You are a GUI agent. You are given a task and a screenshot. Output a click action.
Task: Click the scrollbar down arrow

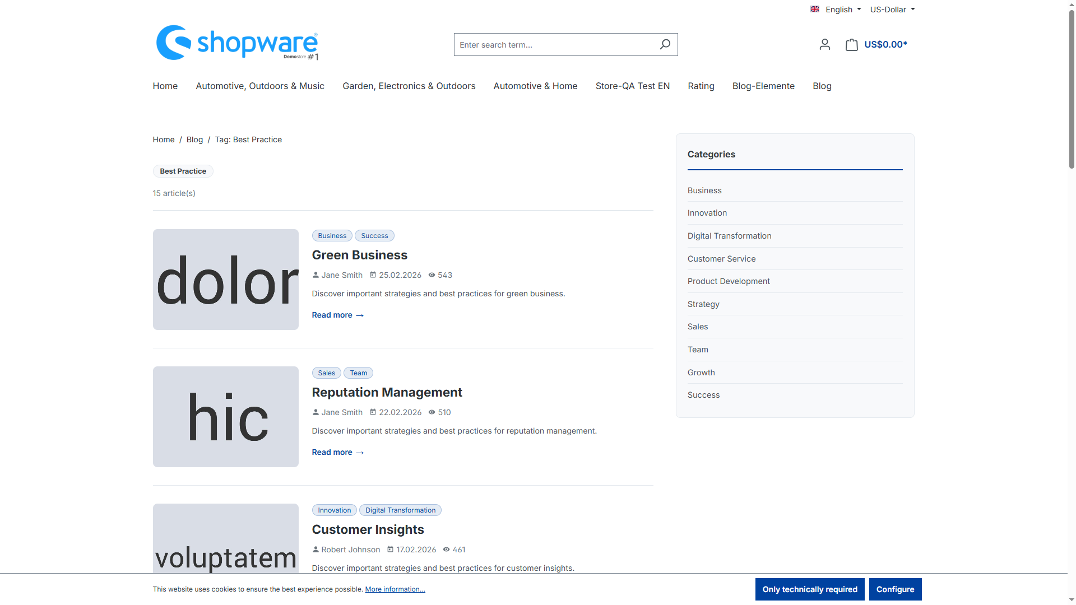coord(1072,601)
